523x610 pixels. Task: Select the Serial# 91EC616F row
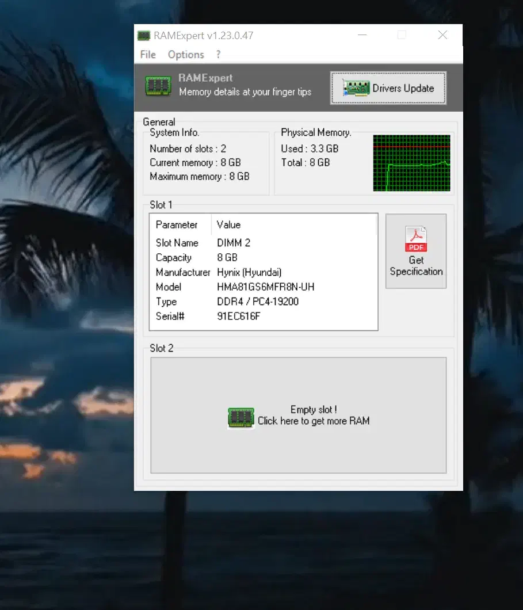click(239, 316)
